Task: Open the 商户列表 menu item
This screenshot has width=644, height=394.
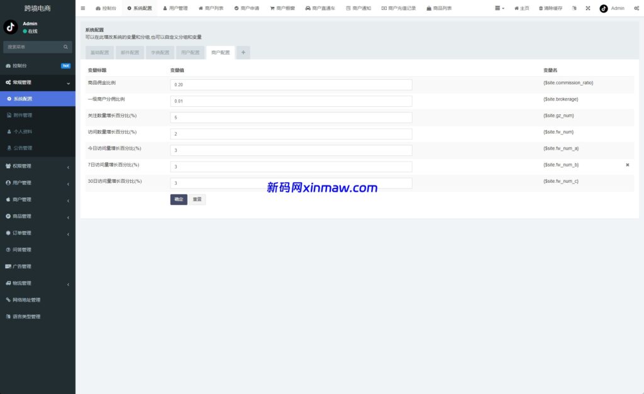Action: [211, 8]
